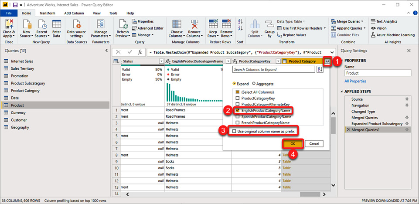Sort descending with the Z-A icon
Viewport: 419px width, 204px height.
click(240, 28)
